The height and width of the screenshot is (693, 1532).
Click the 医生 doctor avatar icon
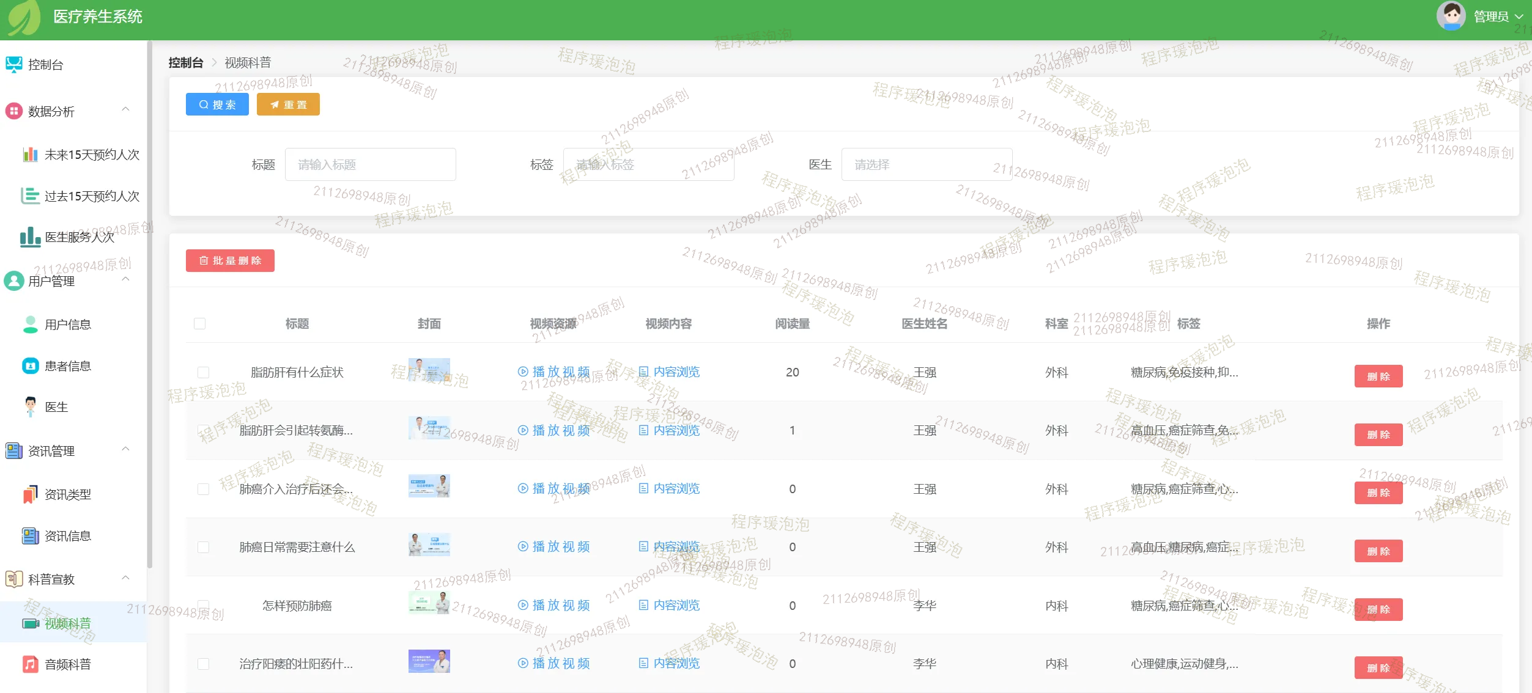coord(30,406)
